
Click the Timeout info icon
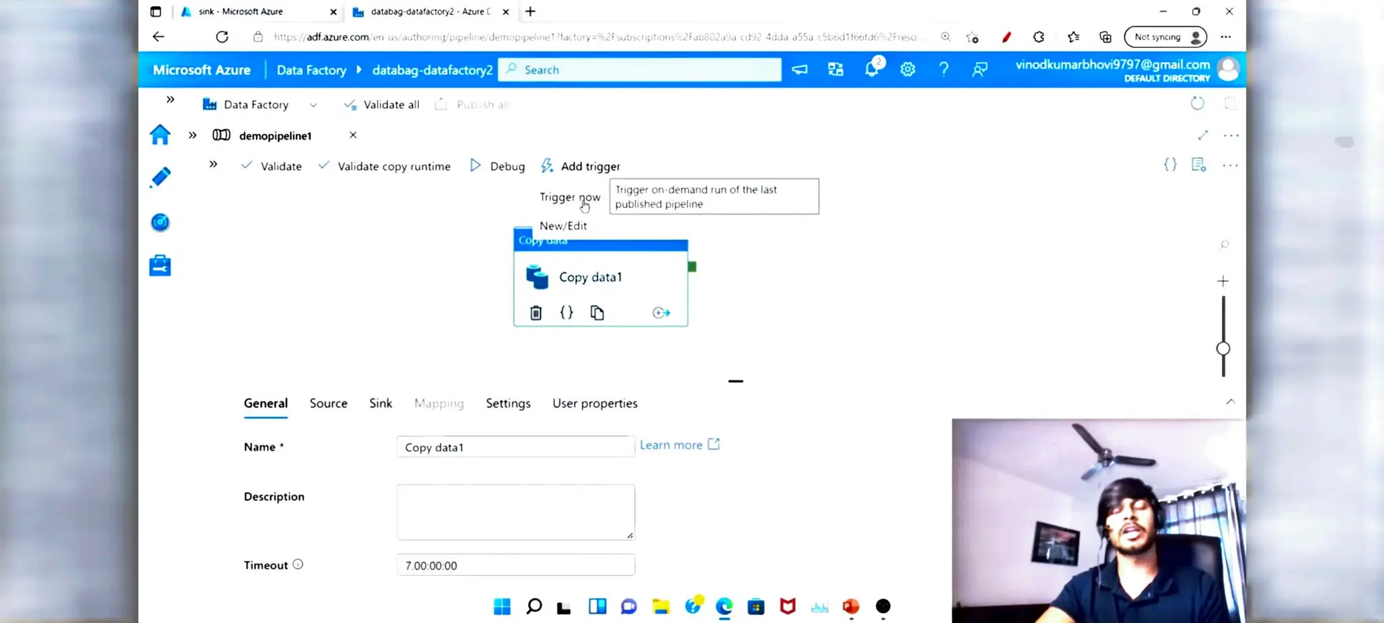[298, 564]
